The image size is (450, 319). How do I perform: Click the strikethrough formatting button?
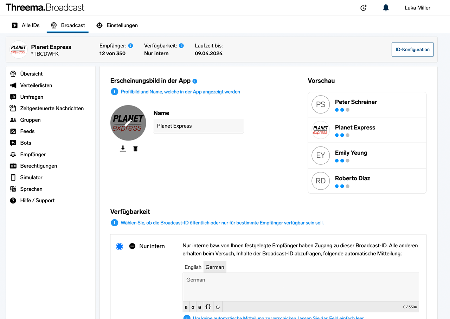click(x=199, y=307)
